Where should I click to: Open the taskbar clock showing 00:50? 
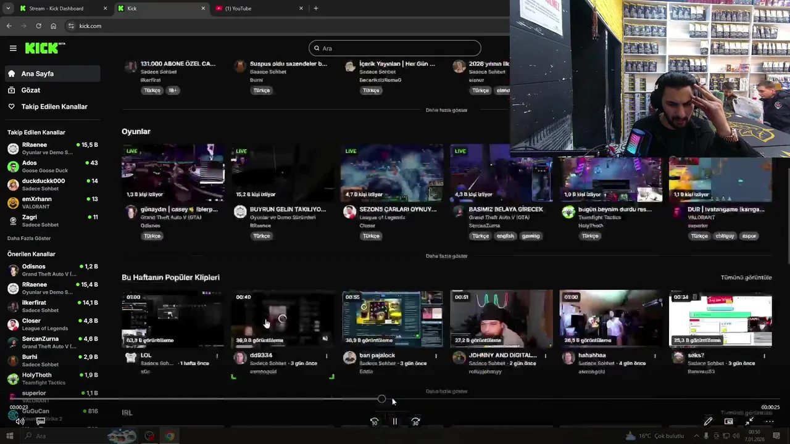[755, 436]
